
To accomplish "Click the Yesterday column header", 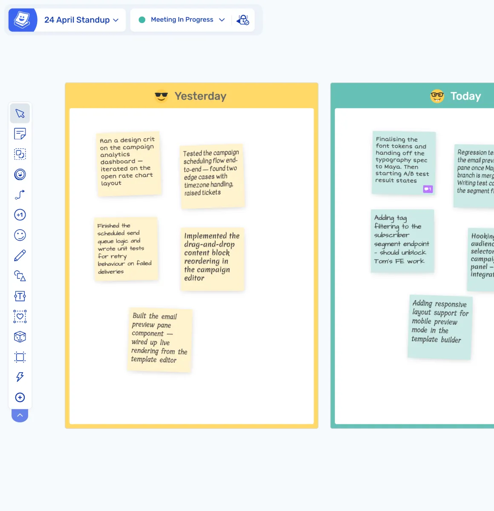I will coord(192,96).
